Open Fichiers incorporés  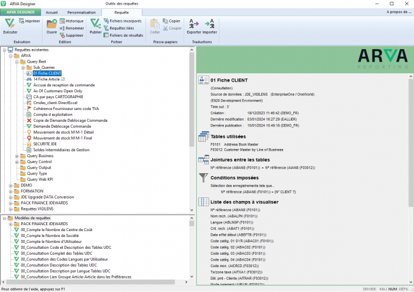[122, 21]
